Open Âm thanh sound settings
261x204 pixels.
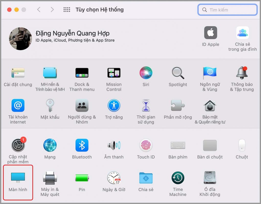(114, 145)
